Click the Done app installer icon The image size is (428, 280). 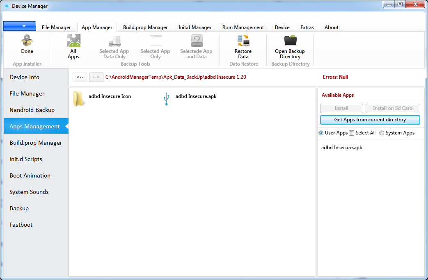(x=27, y=41)
